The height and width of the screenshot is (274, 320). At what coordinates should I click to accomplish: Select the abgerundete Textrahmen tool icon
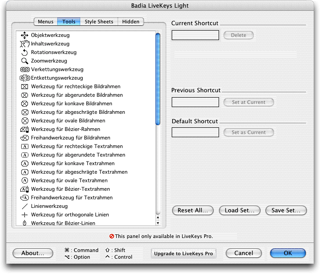click(24, 155)
